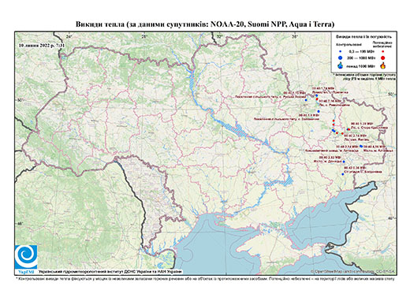
Task: Click blue marker near Богданівка label
Action: coord(343,174)
